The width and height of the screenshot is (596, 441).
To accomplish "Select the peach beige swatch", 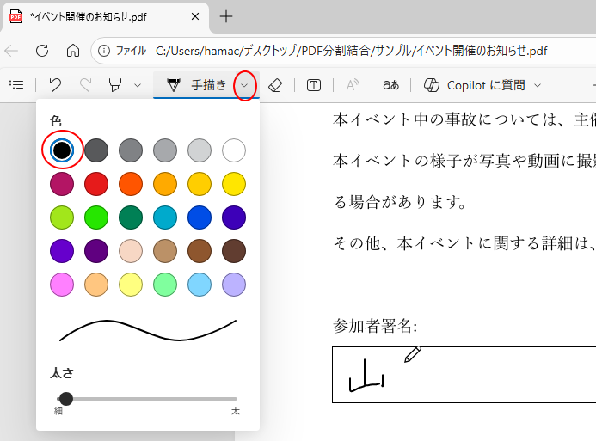I will (x=131, y=251).
